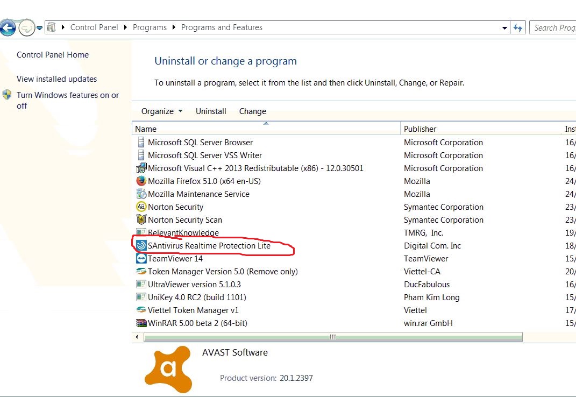Viewport: 576px width, 397px height.
Task: Click the left scroll arrow of the list
Action: click(x=137, y=337)
